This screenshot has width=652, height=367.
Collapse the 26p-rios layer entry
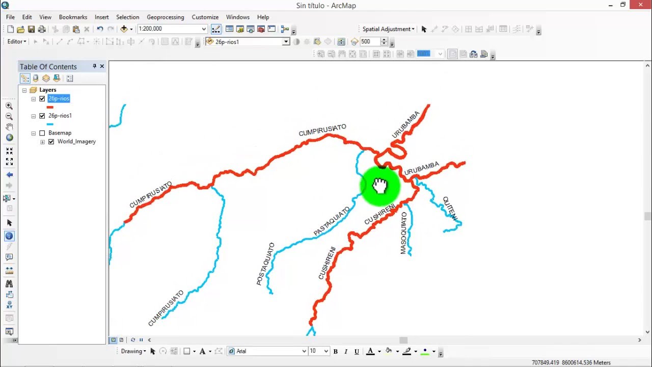35,98
